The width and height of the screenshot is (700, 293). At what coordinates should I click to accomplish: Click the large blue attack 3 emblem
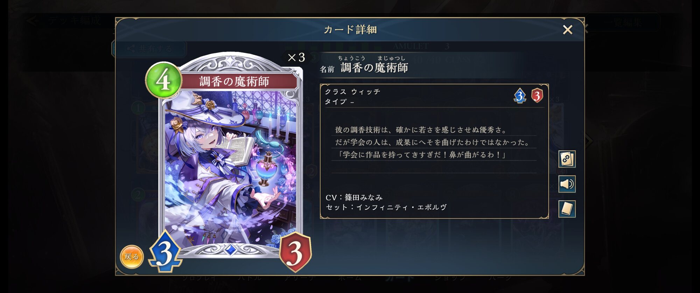click(x=165, y=251)
